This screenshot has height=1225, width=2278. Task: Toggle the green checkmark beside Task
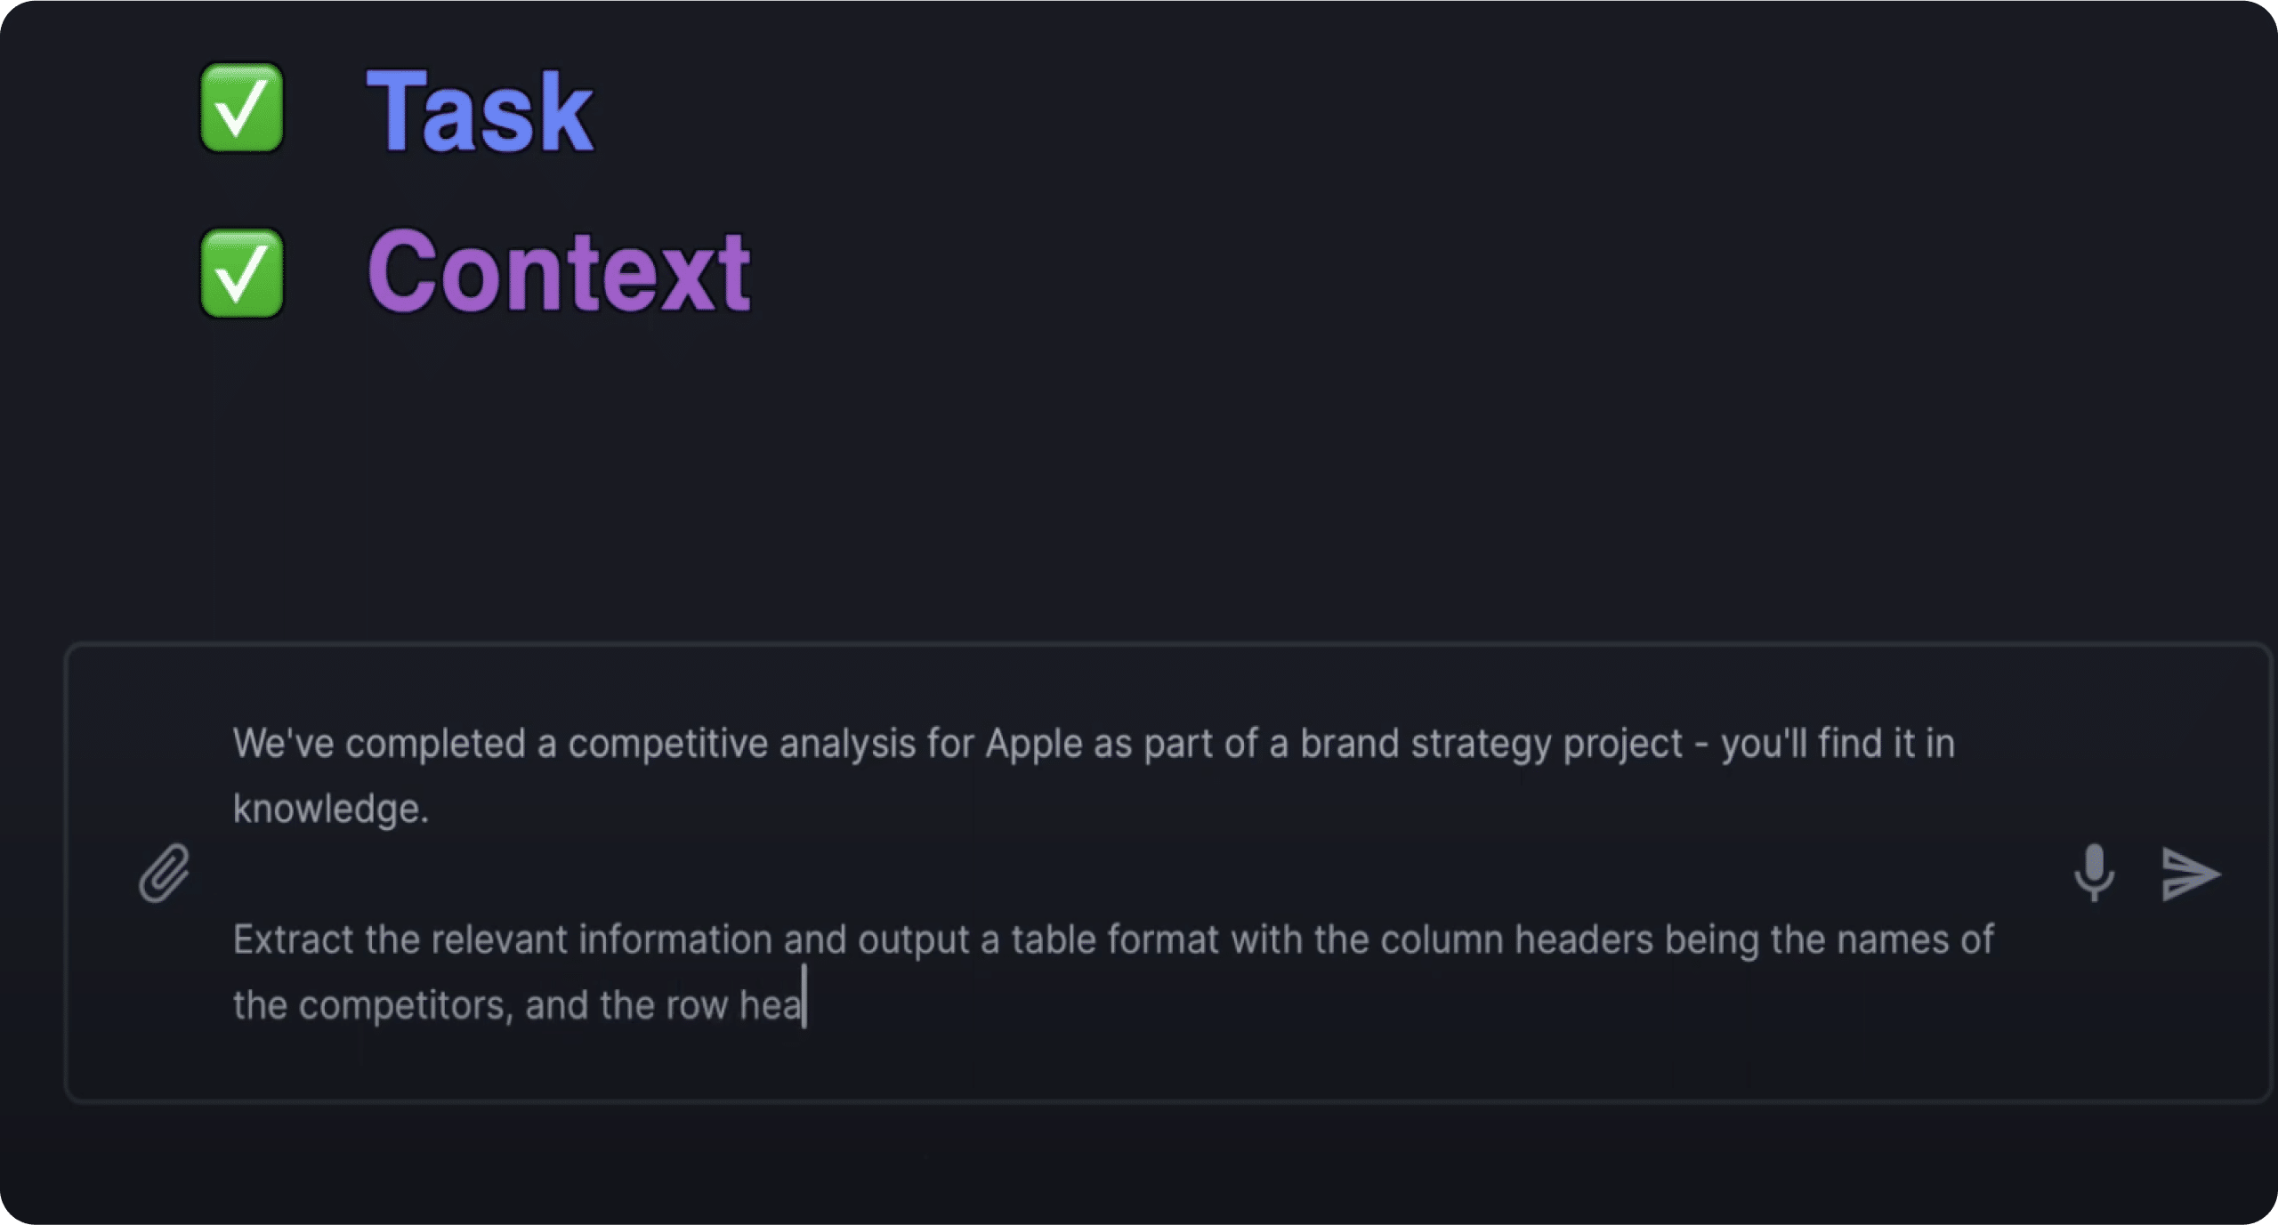tap(241, 108)
